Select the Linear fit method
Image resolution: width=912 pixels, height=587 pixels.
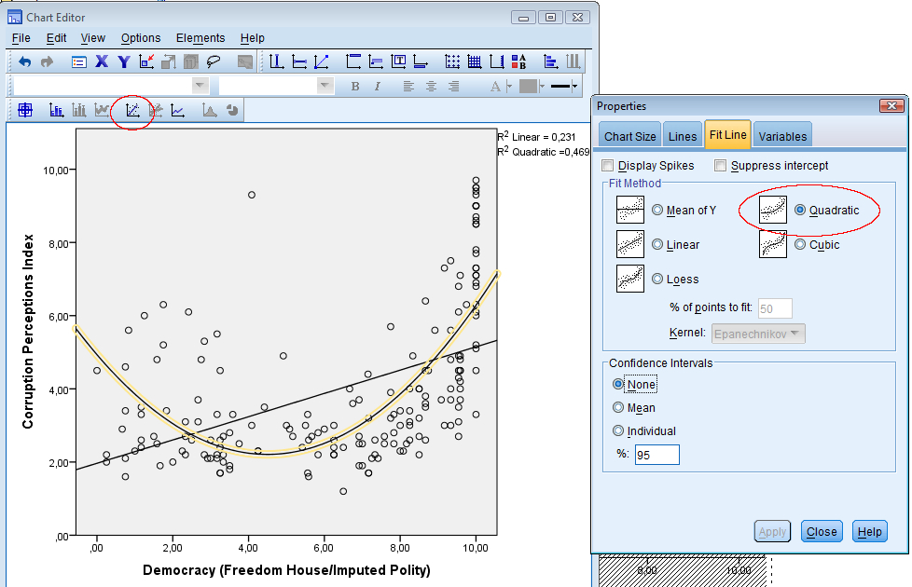tap(658, 245)
